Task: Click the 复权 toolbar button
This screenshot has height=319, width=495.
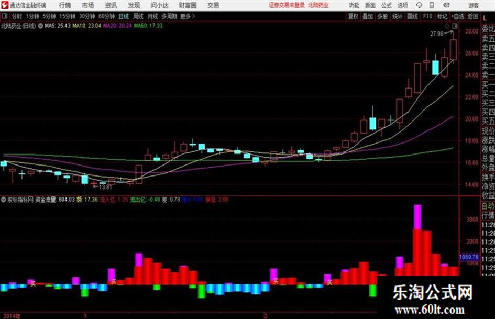Action: tap(353, 16)
